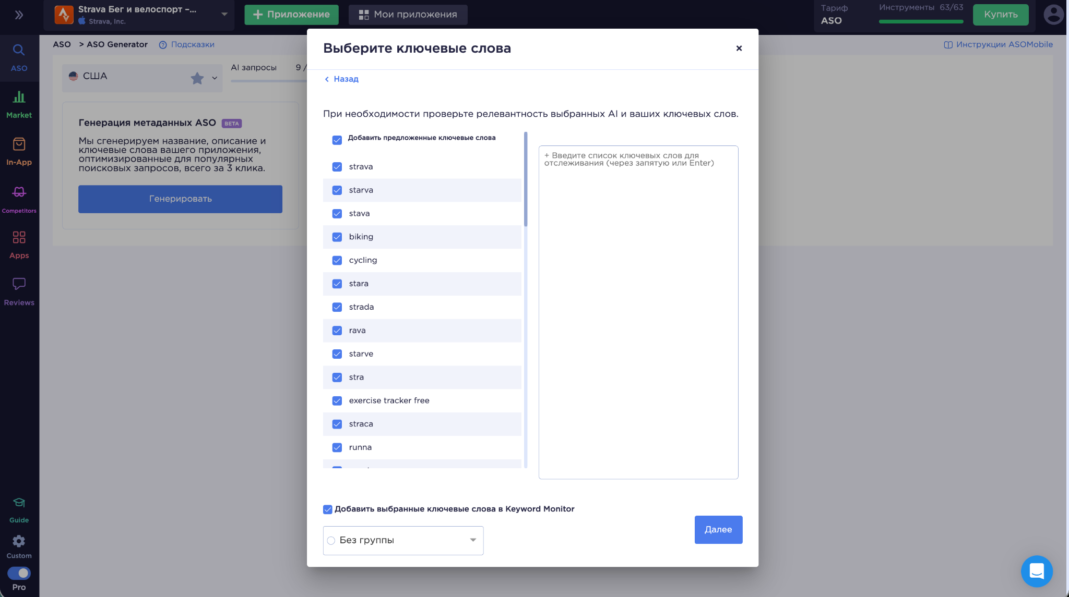Uncheck the starve keyword checkbox

pyautogui.click(x=337, y=354)
